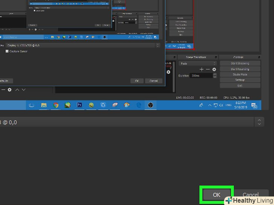
Task: Open Google Chrome from the taskbar
Action: (x=56, y=105)
